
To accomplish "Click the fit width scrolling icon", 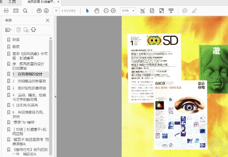I will click(x=142, y=11).
